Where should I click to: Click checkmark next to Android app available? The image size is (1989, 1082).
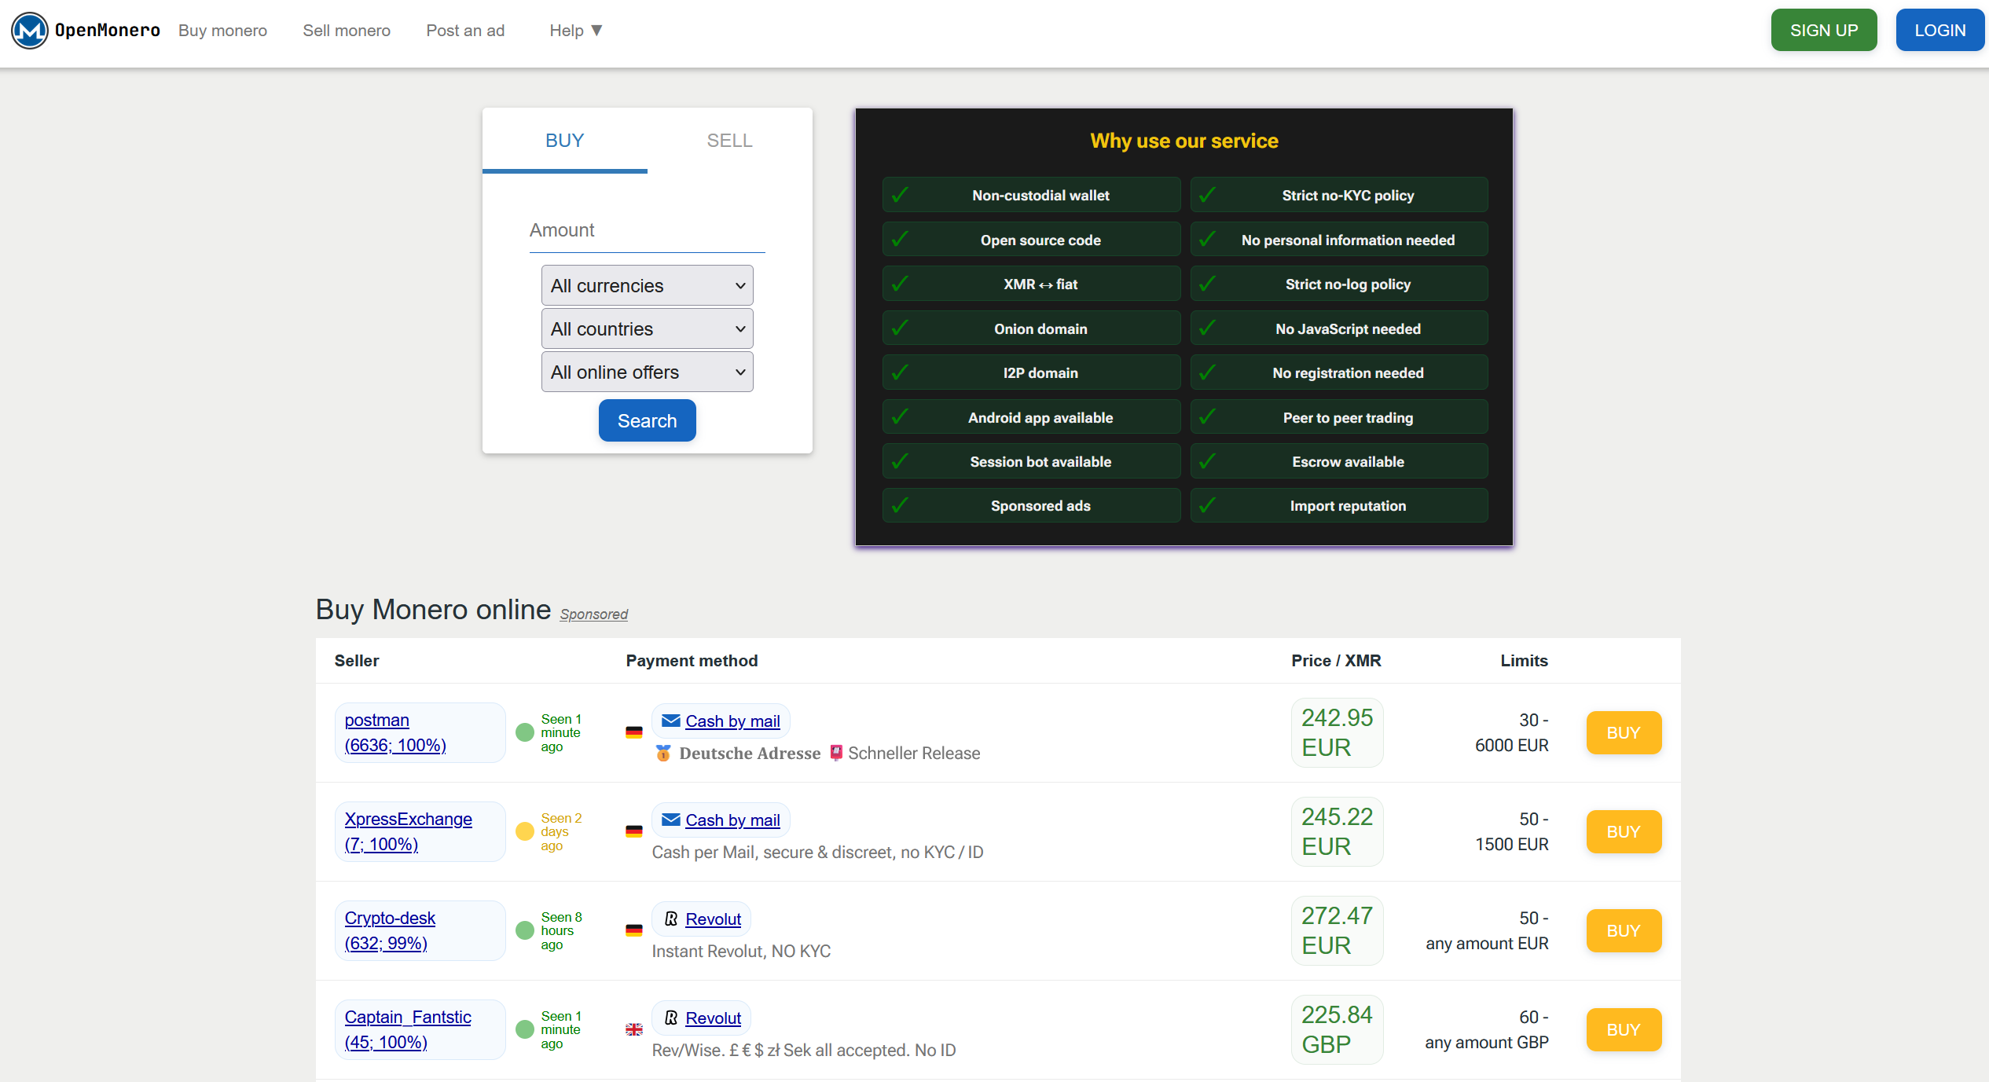pyautogui.click(x=901, y=417)
